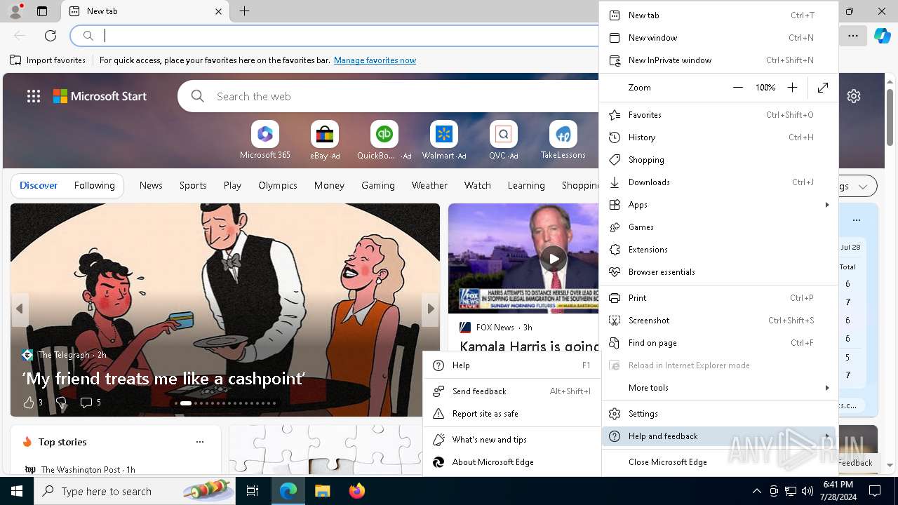
Task: Click the Edge profile avatar icon
Action: pos(15,11)
